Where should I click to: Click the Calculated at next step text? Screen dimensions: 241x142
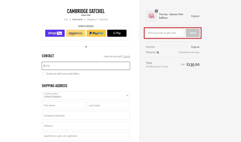[x=189, y=52]
